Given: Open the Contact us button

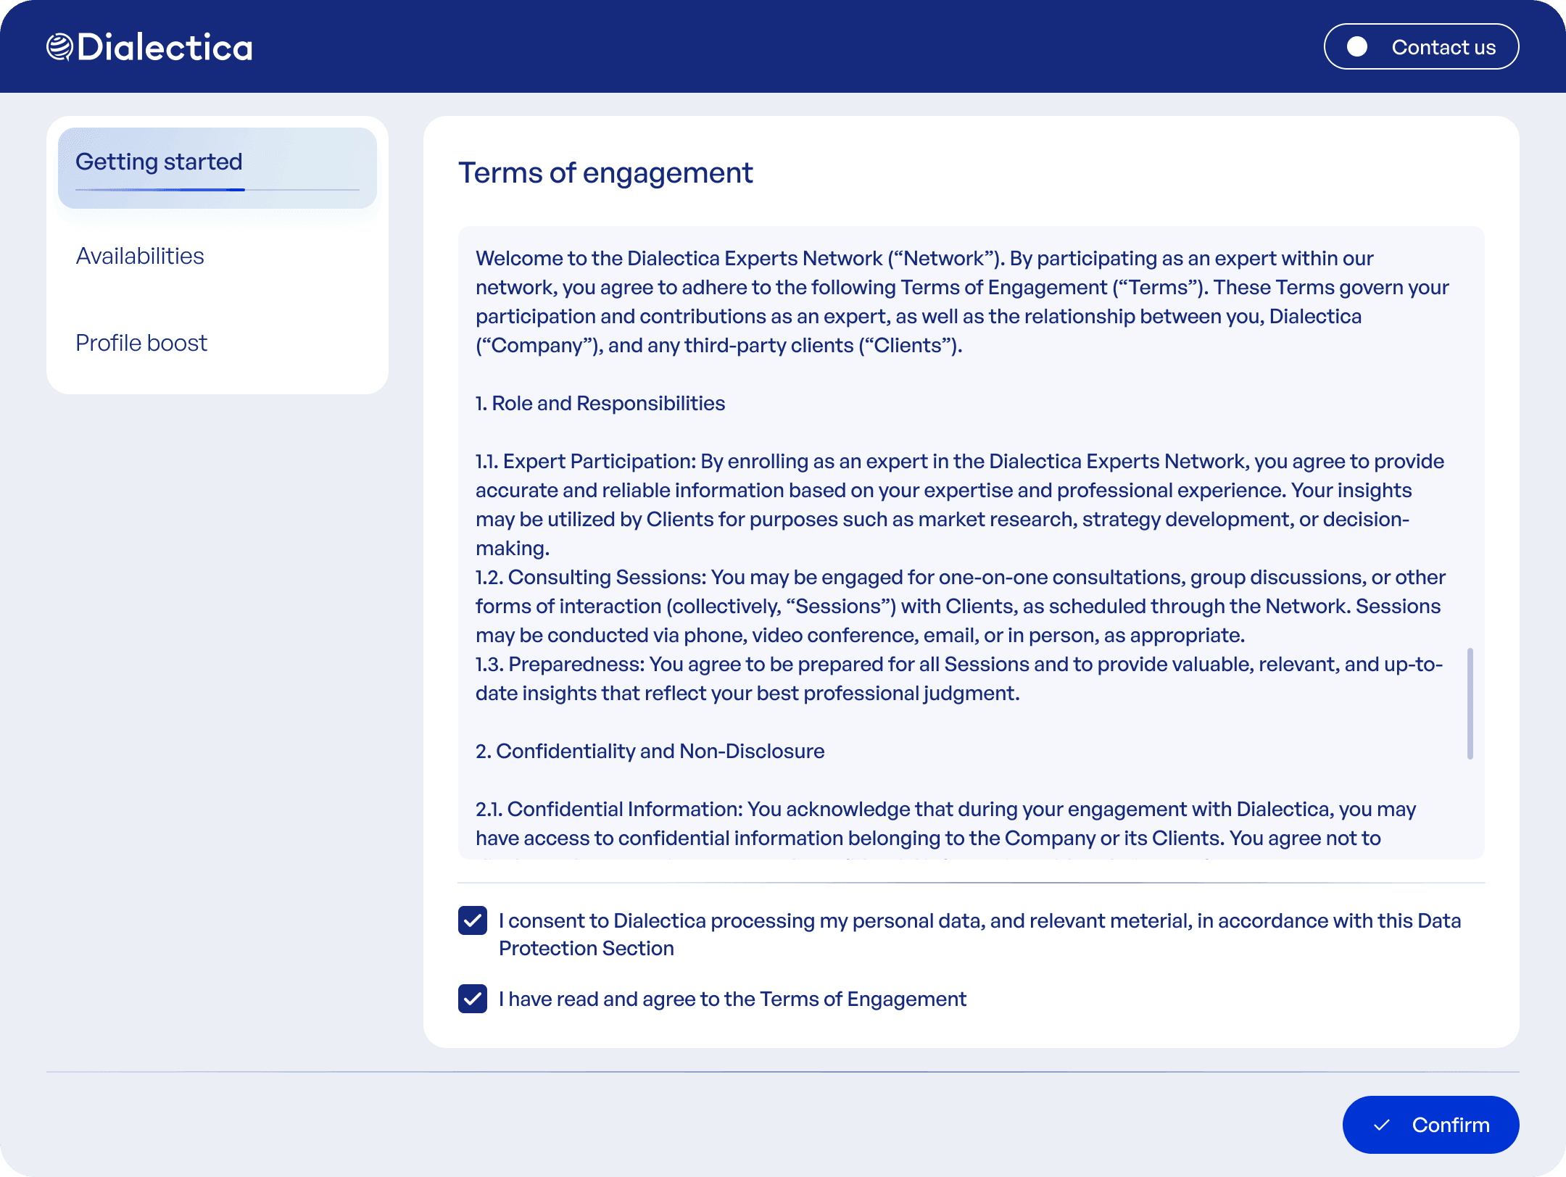Looking at the screenshot, I should click(1421, 46).
